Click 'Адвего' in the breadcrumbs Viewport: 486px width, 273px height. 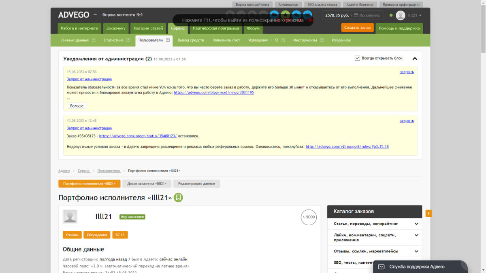pyautogui.click(x=64, y=171)
